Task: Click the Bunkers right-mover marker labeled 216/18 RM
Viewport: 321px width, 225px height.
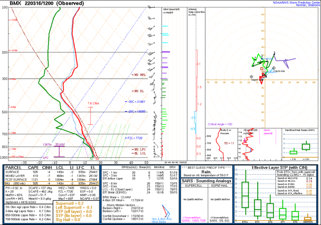Action: (274, 68)
